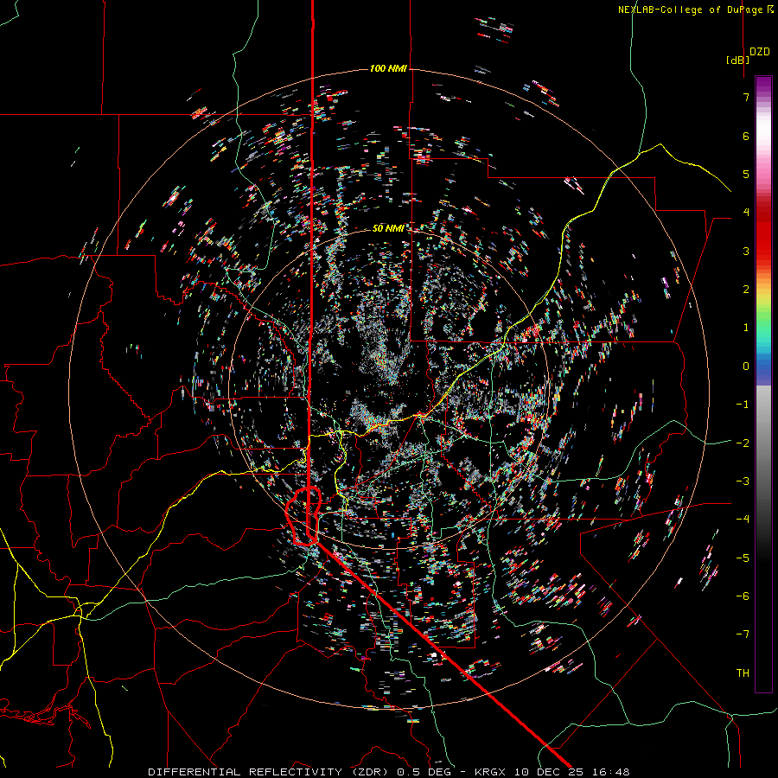The image size is (778, 778).
Task: Click the [dB] unit label
Action: [737, 60]
